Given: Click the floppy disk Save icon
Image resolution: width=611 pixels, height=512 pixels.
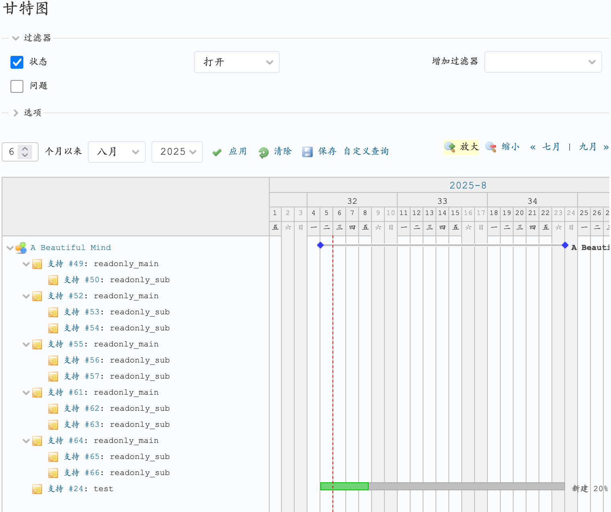Looking at the screenshot, I should point(308,152).
